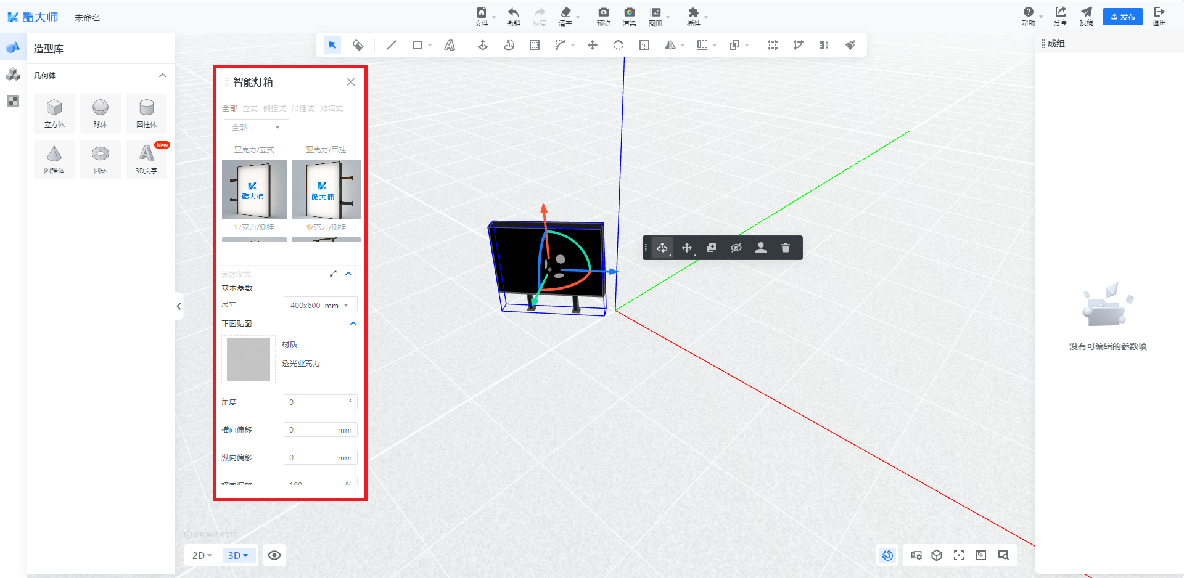Collapse the left panel arrow handle
Viewport: 1184px width, 578px height.
point(179,306)
